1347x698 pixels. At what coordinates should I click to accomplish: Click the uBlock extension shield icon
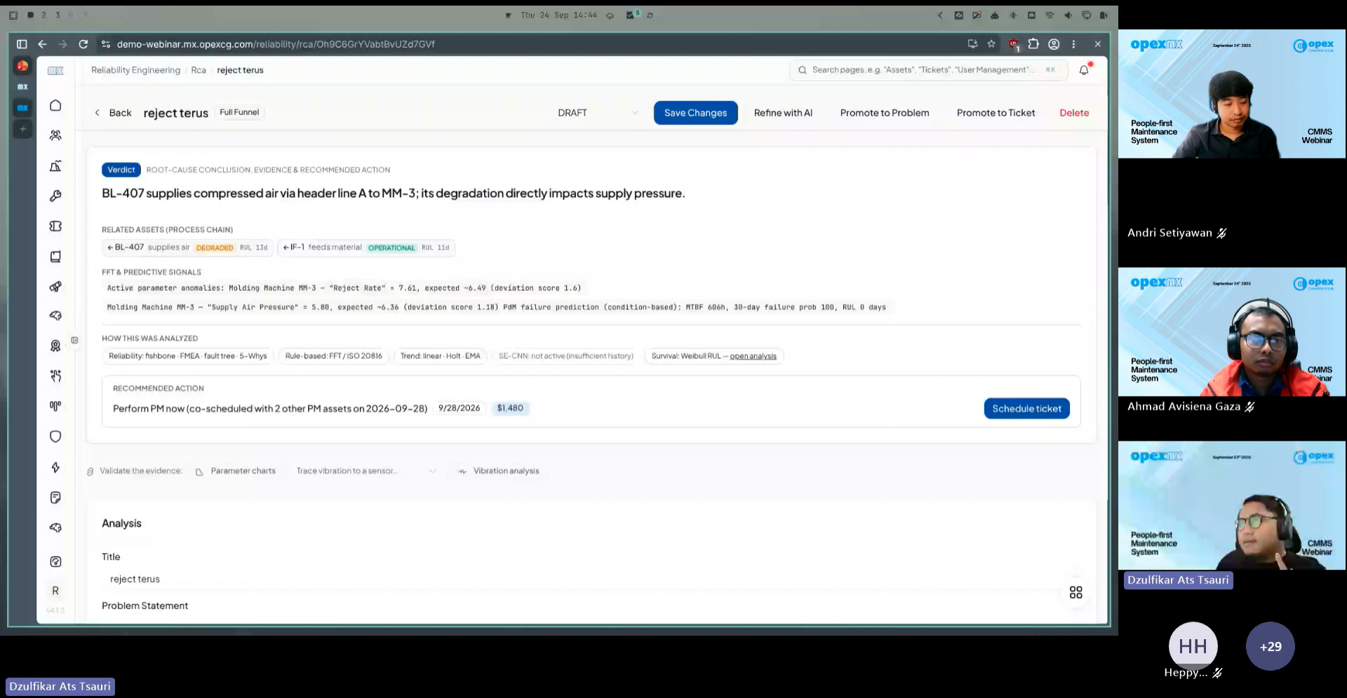click(1013, 44)
